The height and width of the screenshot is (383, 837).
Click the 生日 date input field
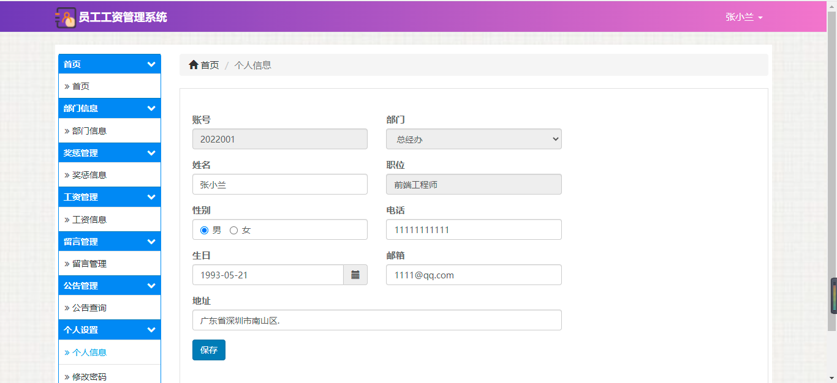268,275
